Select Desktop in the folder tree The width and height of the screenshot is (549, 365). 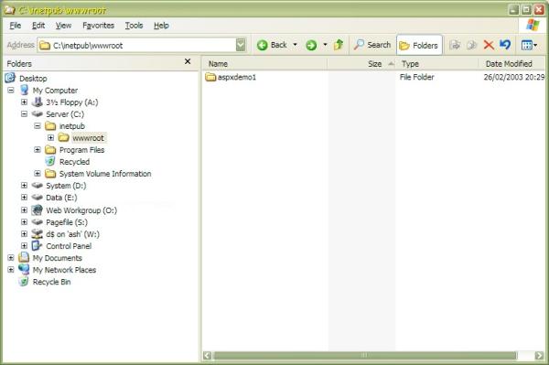(33, 79)
